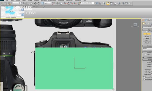Click the Mirror tool icon
Screen dimensions: 152x91
(x=96, y=4)
